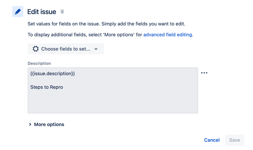The width and height of the screenshot is (253, 150).
Task: Place cursor on the Steps to Repro line
Action: coord(47,87)
